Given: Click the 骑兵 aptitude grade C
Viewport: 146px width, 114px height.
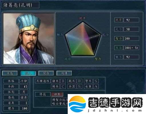Looking at the screenshot, I should [63, 86].
